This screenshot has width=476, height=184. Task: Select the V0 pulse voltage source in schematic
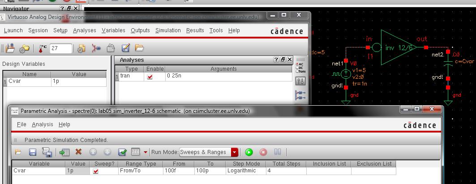point(345,74)
